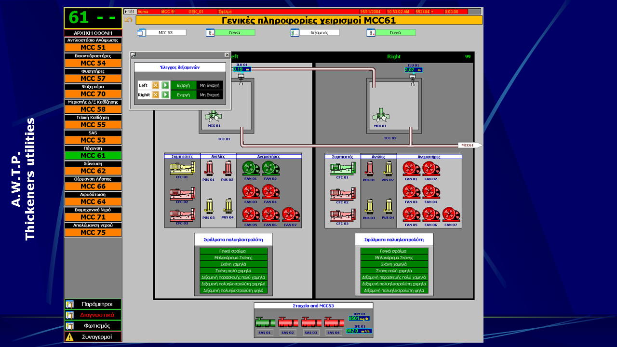Click the back arrow beside the title
The width and height of the screenshot is (617, 347).
(128, 20)
